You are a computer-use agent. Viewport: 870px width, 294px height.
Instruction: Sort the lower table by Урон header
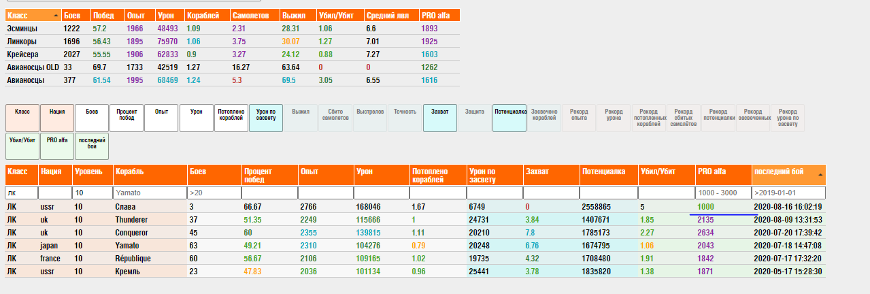point(380,172)
